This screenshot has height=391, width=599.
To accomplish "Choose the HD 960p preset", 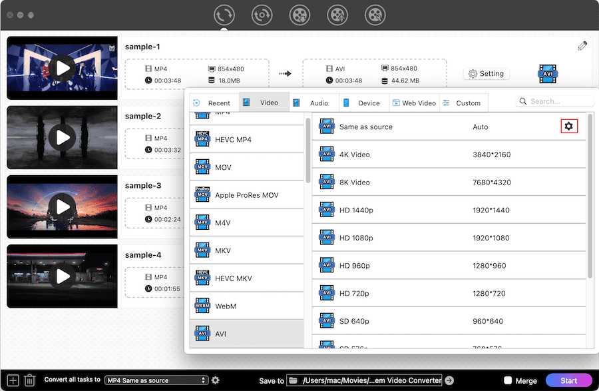I will (449, 266).
